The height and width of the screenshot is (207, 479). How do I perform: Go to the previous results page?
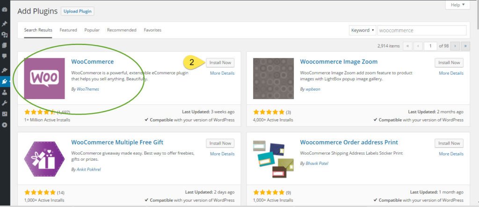[418, 46]
